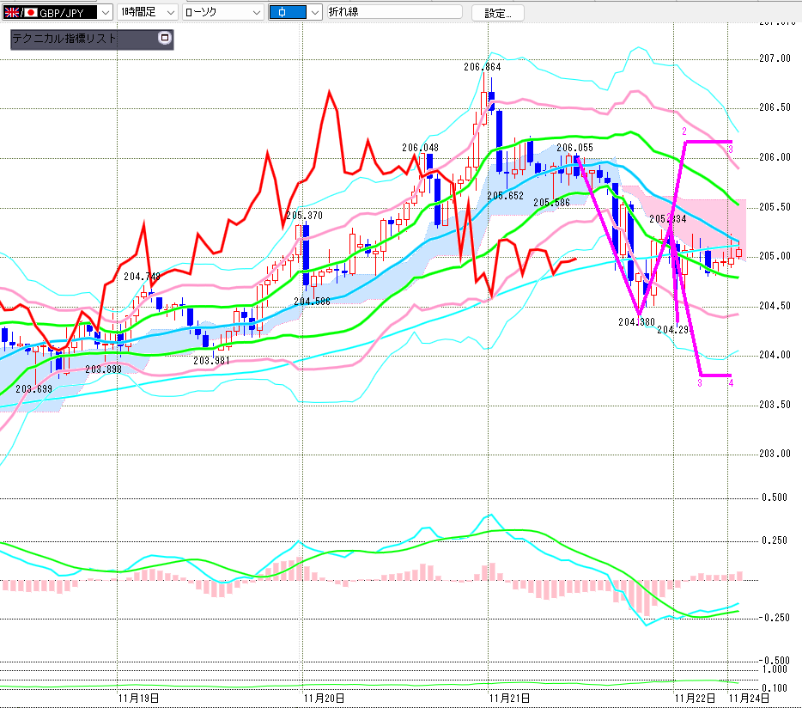Expand the 1時間足 timeframe dropdown
This screenshot has width=802, height=708.
tap(169, 13)
